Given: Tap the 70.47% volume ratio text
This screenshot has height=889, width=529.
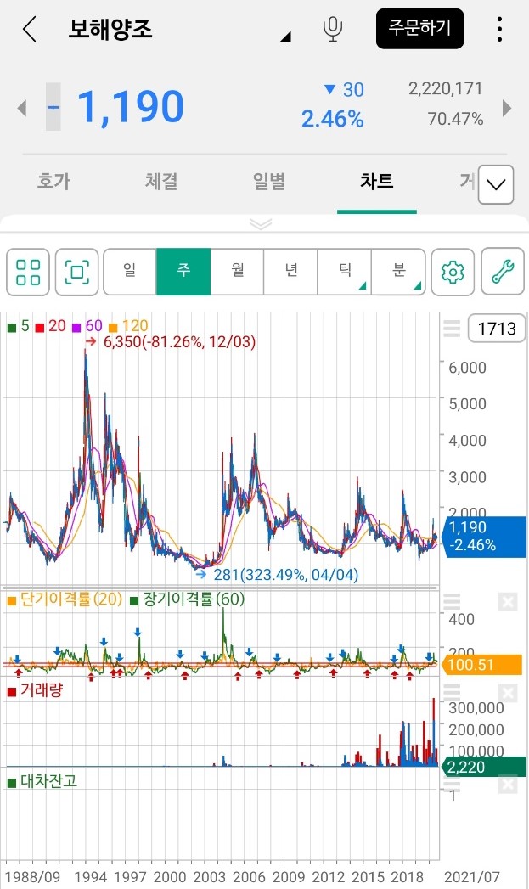Looking at the screenshot, I should point(455,119).
